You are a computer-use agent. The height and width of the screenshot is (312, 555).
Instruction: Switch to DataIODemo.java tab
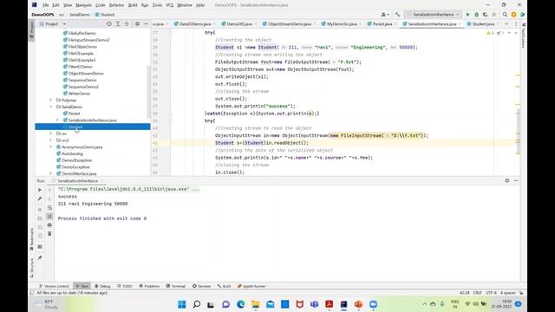pyautogui.click(x=194, y=23)
